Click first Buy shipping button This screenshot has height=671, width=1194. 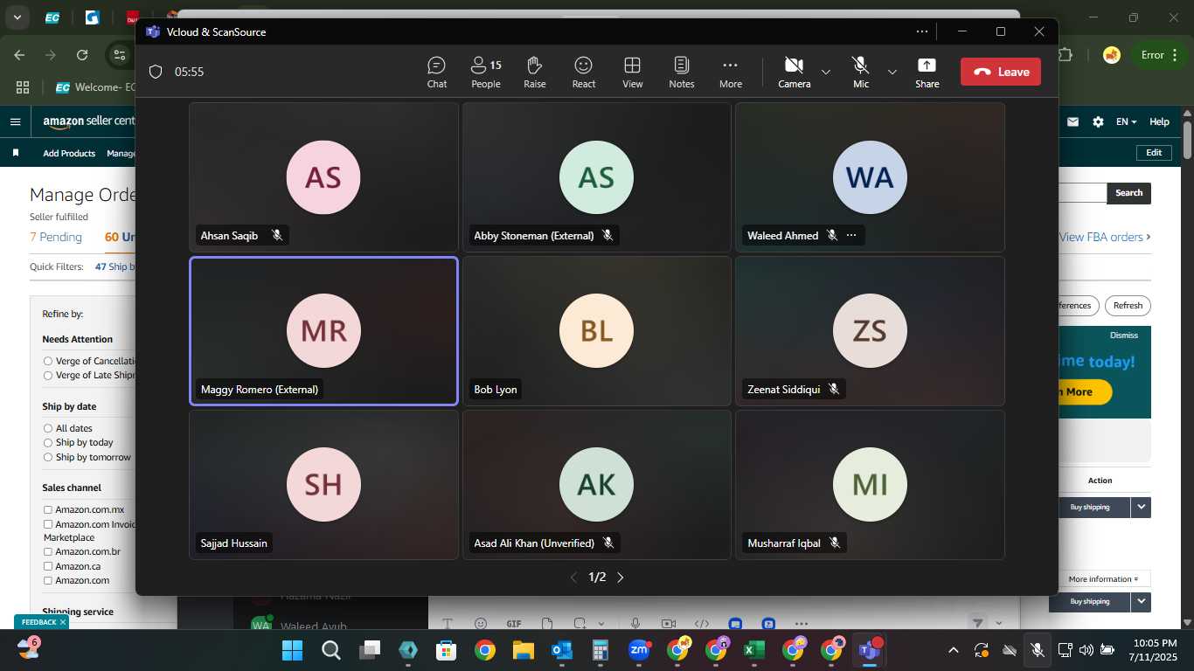tap(1089, 508)
